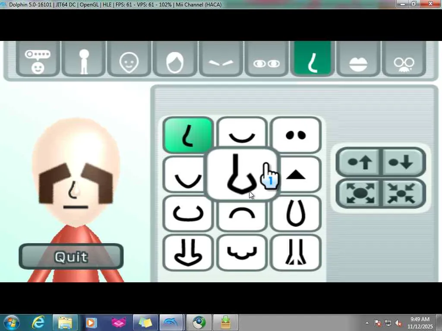This screenshot has height=331, width=442.
Task: Select the solid triangle nose
Action: 300,175
